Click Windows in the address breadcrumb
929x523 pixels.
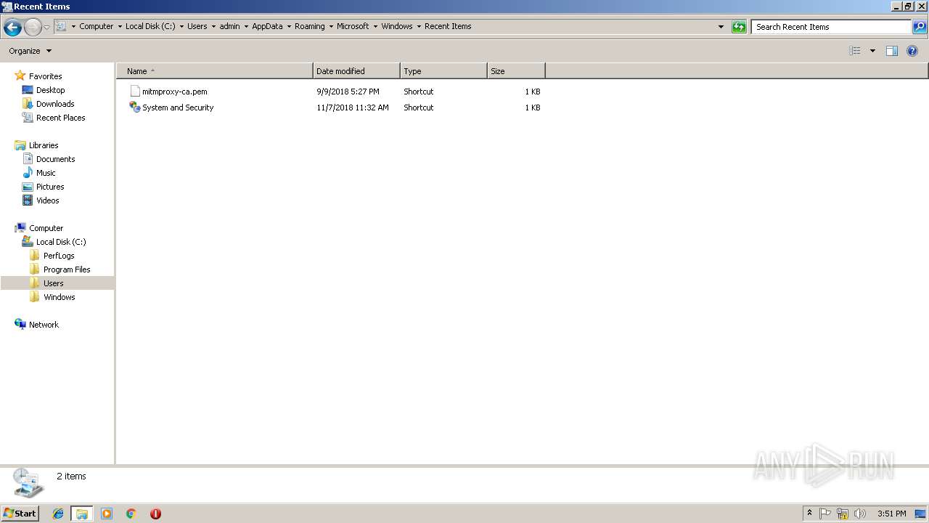pos(397,26)
